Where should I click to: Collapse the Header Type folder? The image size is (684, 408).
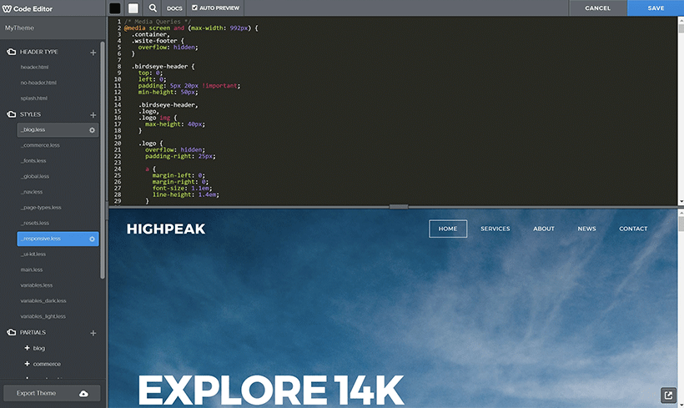tap(12, 52)
